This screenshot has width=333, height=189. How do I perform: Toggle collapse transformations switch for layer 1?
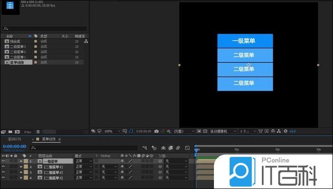pyautogui.click(x=126, y=161)
